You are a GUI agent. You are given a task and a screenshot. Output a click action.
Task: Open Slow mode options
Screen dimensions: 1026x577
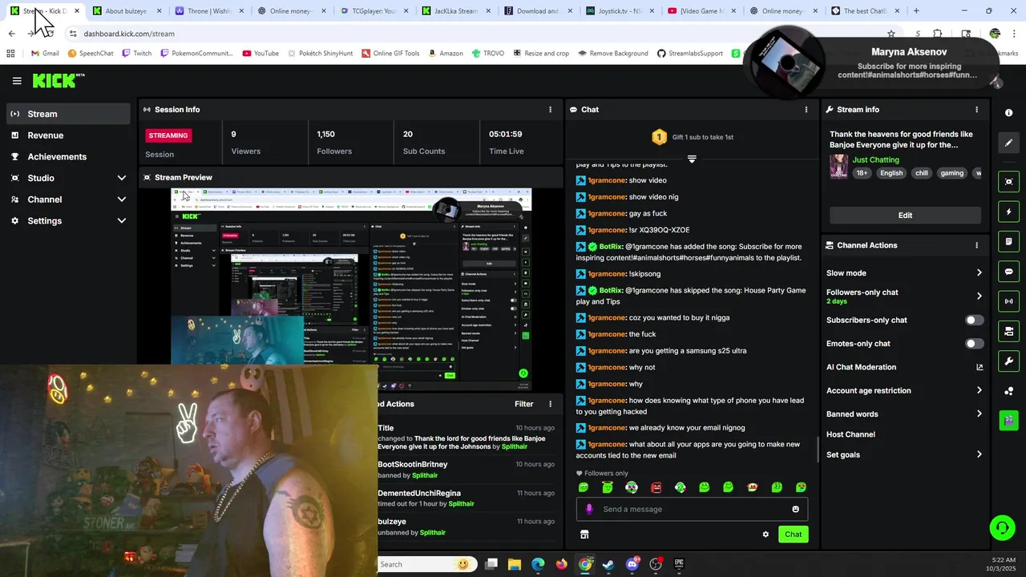point(904,273)
